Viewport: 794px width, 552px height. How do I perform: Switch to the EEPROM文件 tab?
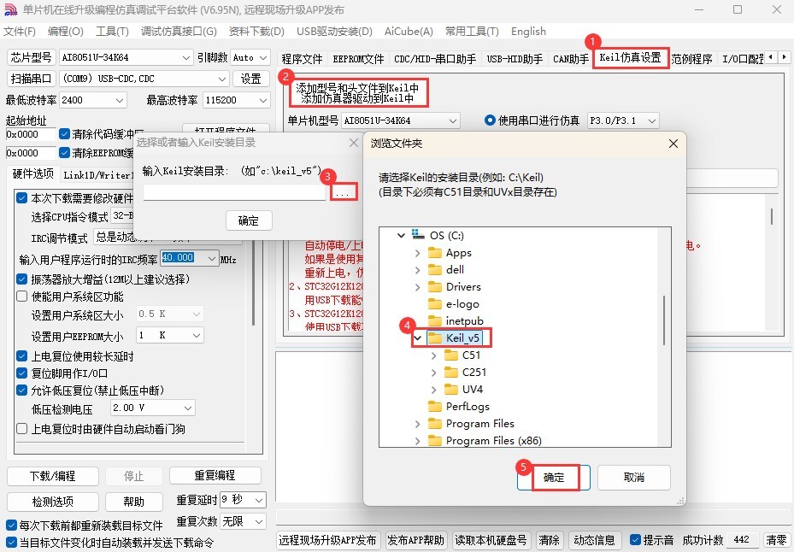(x=358, y=59)
